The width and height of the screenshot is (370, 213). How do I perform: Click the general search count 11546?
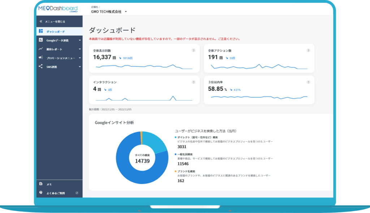coord(183,164)
